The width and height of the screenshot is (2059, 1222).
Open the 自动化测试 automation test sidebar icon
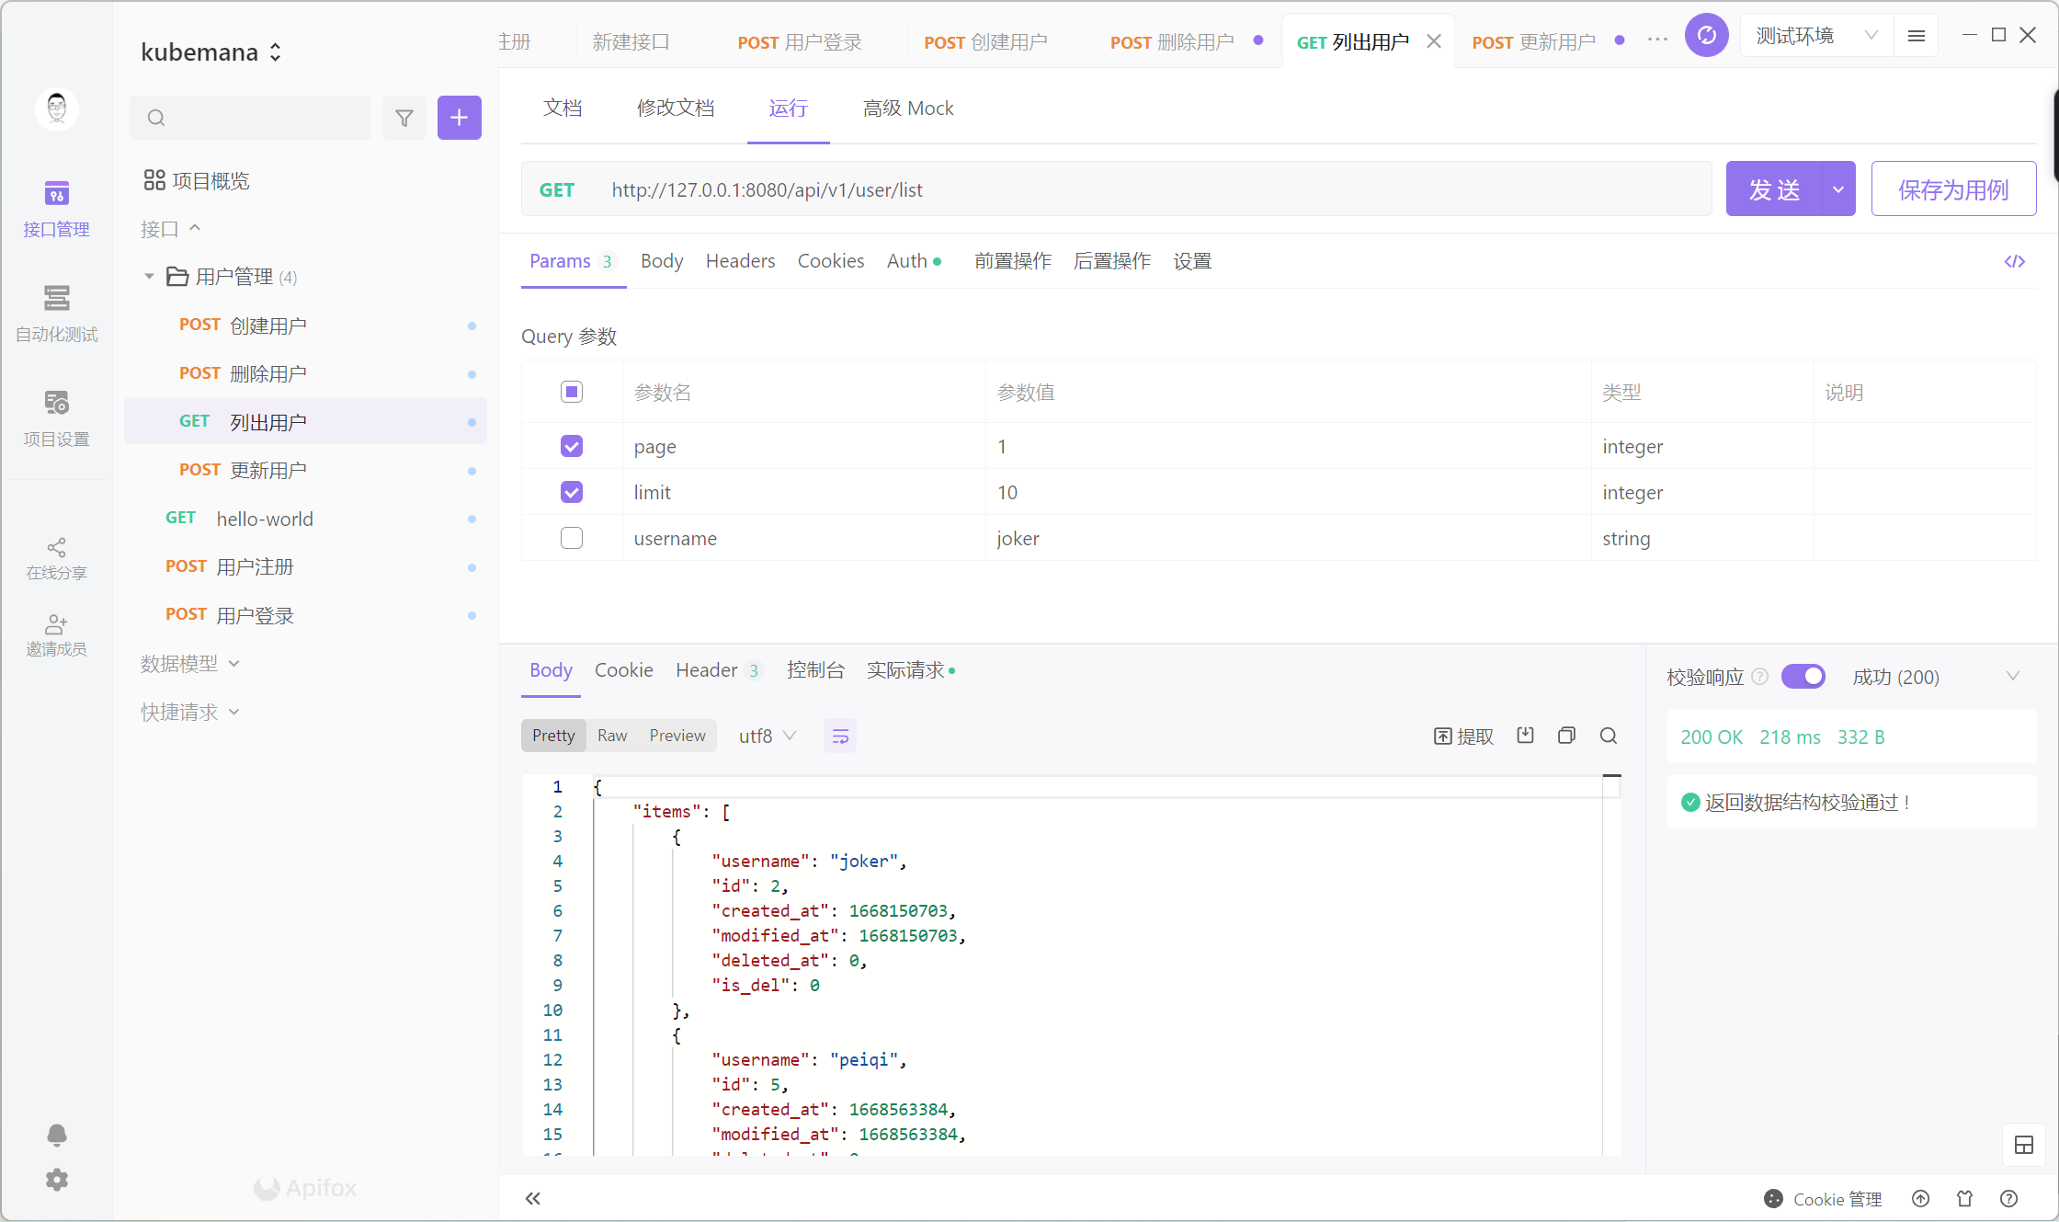click(x=56, y=314)
